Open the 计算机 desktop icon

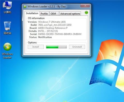(x=7, y=7)
